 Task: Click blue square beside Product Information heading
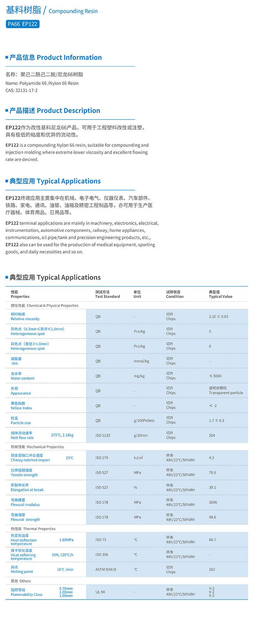point(7,57)
